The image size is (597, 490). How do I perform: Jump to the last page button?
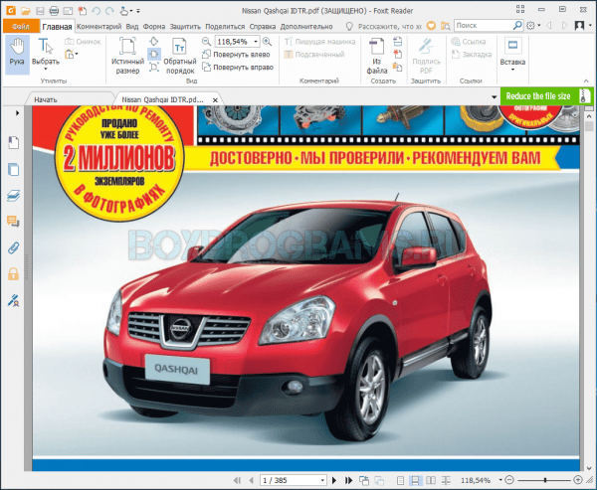(x=348, y=480)
